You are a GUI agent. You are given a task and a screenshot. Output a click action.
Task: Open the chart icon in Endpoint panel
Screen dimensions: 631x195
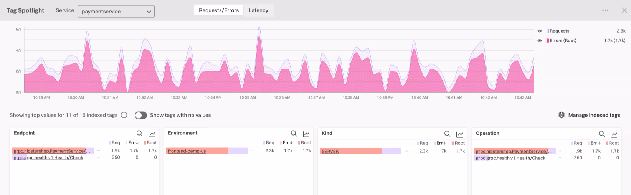[x=152, y=134]
